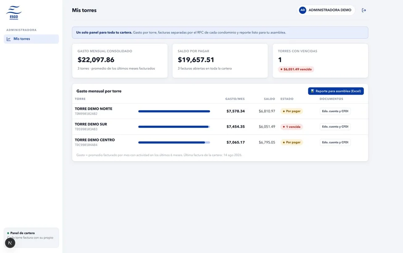Click the 3 facturas abiertas subtitle
Screen dimensions: 403x253
coord(204,68)
